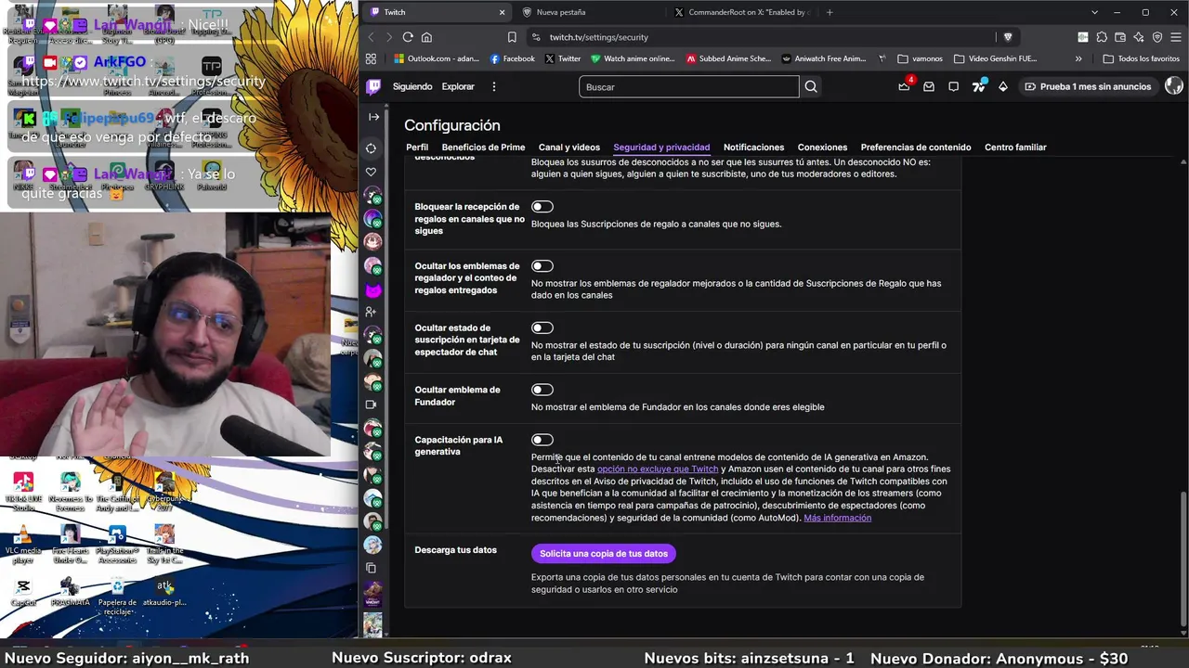Click the browser address bar URL
Screen dimensions: 1189x668
599,37
